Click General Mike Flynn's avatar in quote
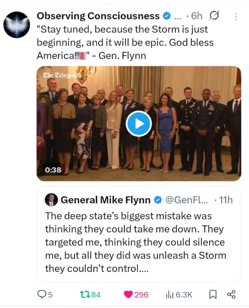Viewport: 249px width, 308px height. pyautogui.click(x=51, y=200)
